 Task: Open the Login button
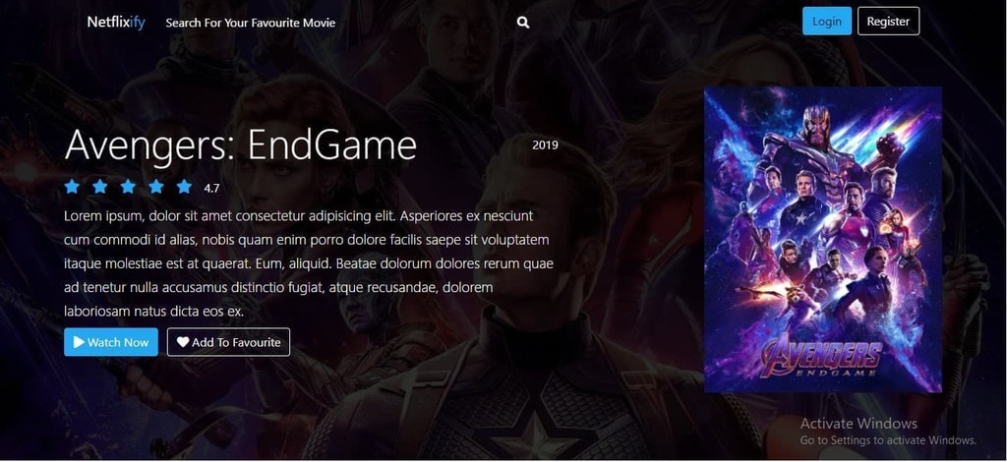(x=826, y=22)
